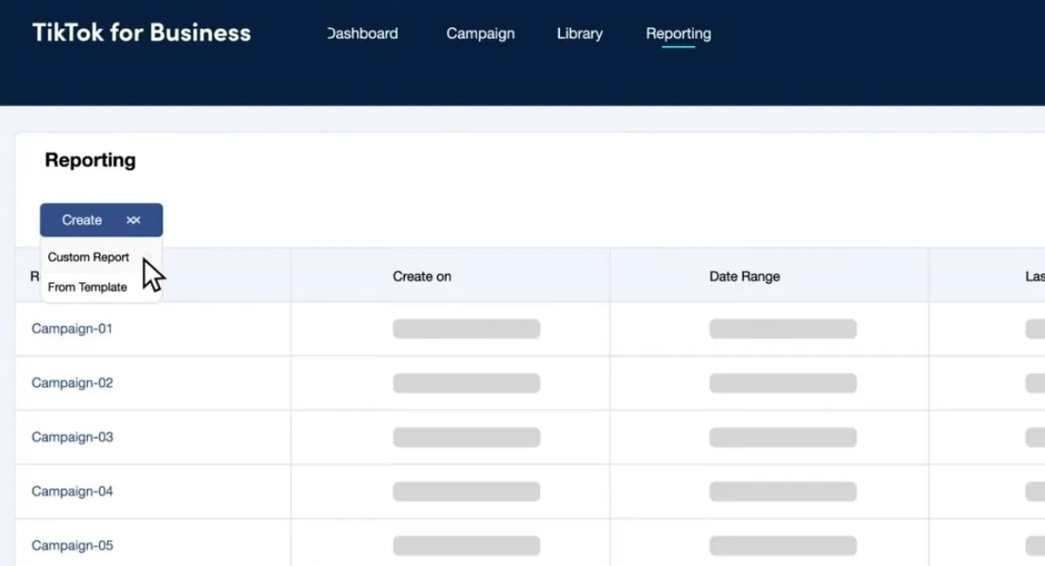This screenshot has width=1045, height=566.
Task: Click the TikTok for Business logo
Action: click(x=141, y=33)
